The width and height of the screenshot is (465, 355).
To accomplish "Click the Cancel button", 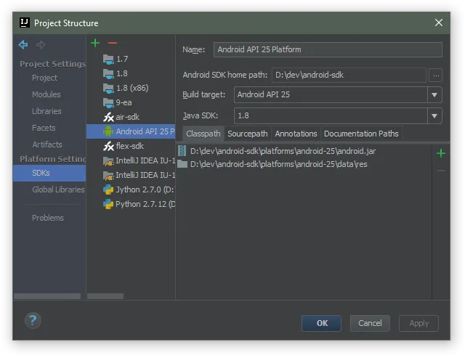I will pyautogui.click(x=370, y=323).
